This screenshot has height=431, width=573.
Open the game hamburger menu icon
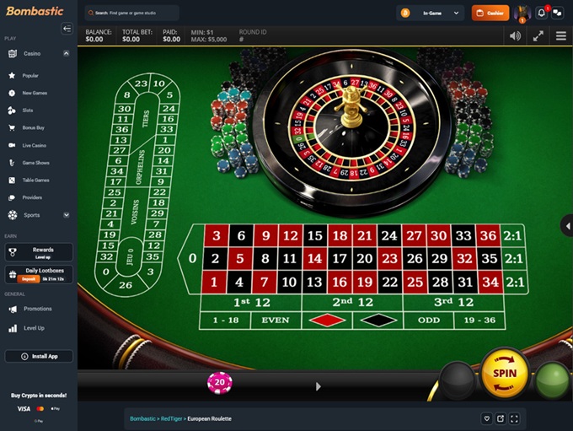tap(561, 36)
